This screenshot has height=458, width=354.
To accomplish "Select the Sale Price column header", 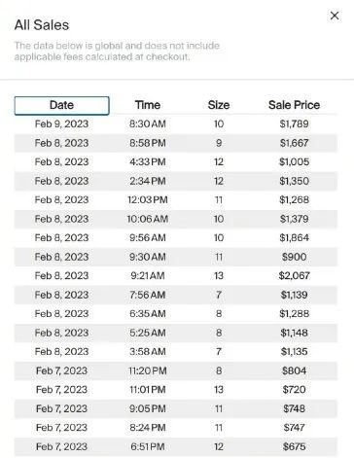I will 294,105.
